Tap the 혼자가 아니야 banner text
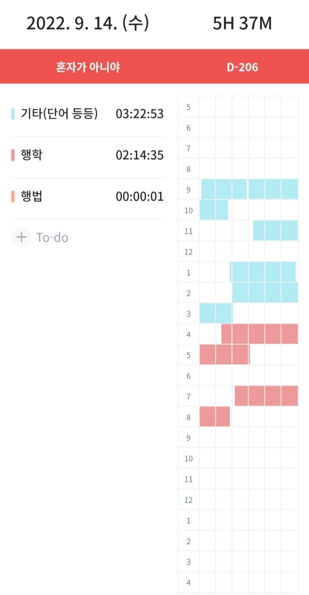 point(88,67)
